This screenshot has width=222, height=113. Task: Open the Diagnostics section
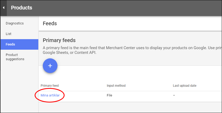click(15, 23)
